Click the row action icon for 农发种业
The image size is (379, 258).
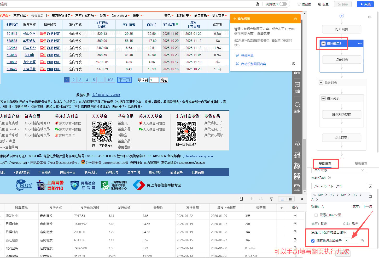click(295, 216)
